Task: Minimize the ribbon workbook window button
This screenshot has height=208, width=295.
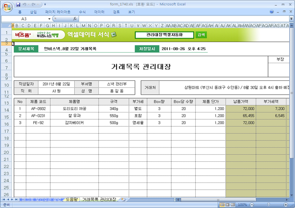Action: 278,12
